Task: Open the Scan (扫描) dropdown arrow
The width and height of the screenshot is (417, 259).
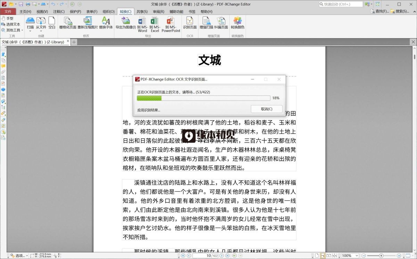Action: point(30,31)
